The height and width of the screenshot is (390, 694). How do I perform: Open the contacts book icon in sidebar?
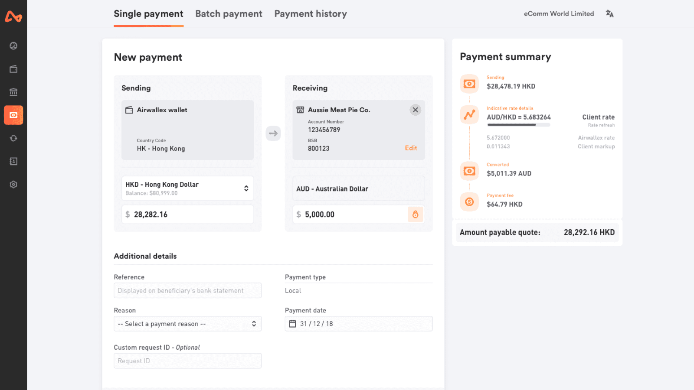(x=13, y=161)
